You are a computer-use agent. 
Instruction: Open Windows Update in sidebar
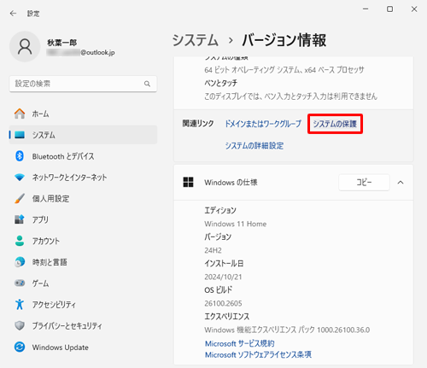[x=83, y=347]
